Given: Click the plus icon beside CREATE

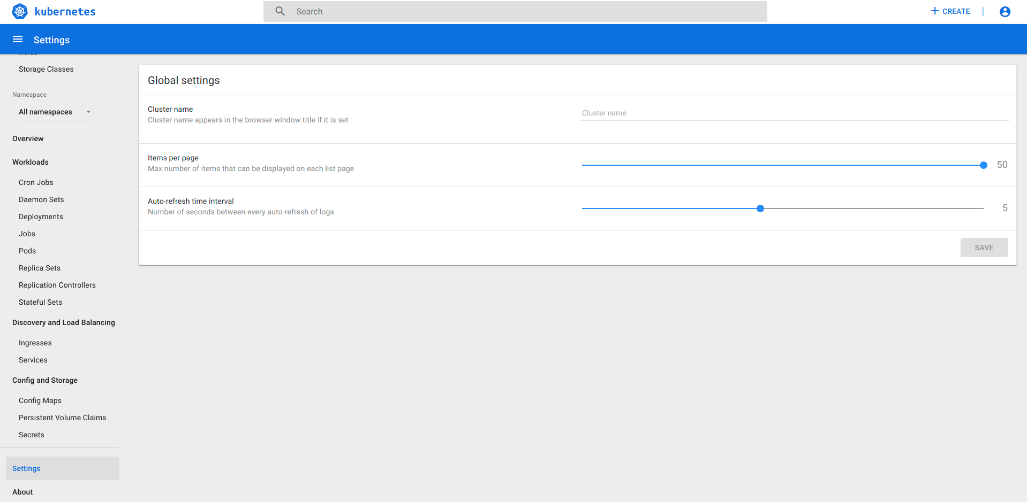Looking at the screenshot, I should point(935,11).
